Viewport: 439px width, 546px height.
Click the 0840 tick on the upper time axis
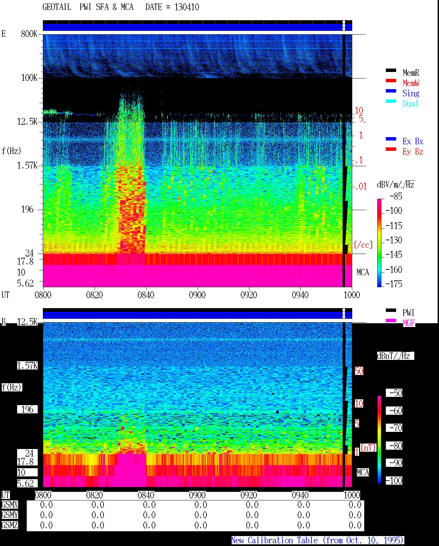point(146,295)
